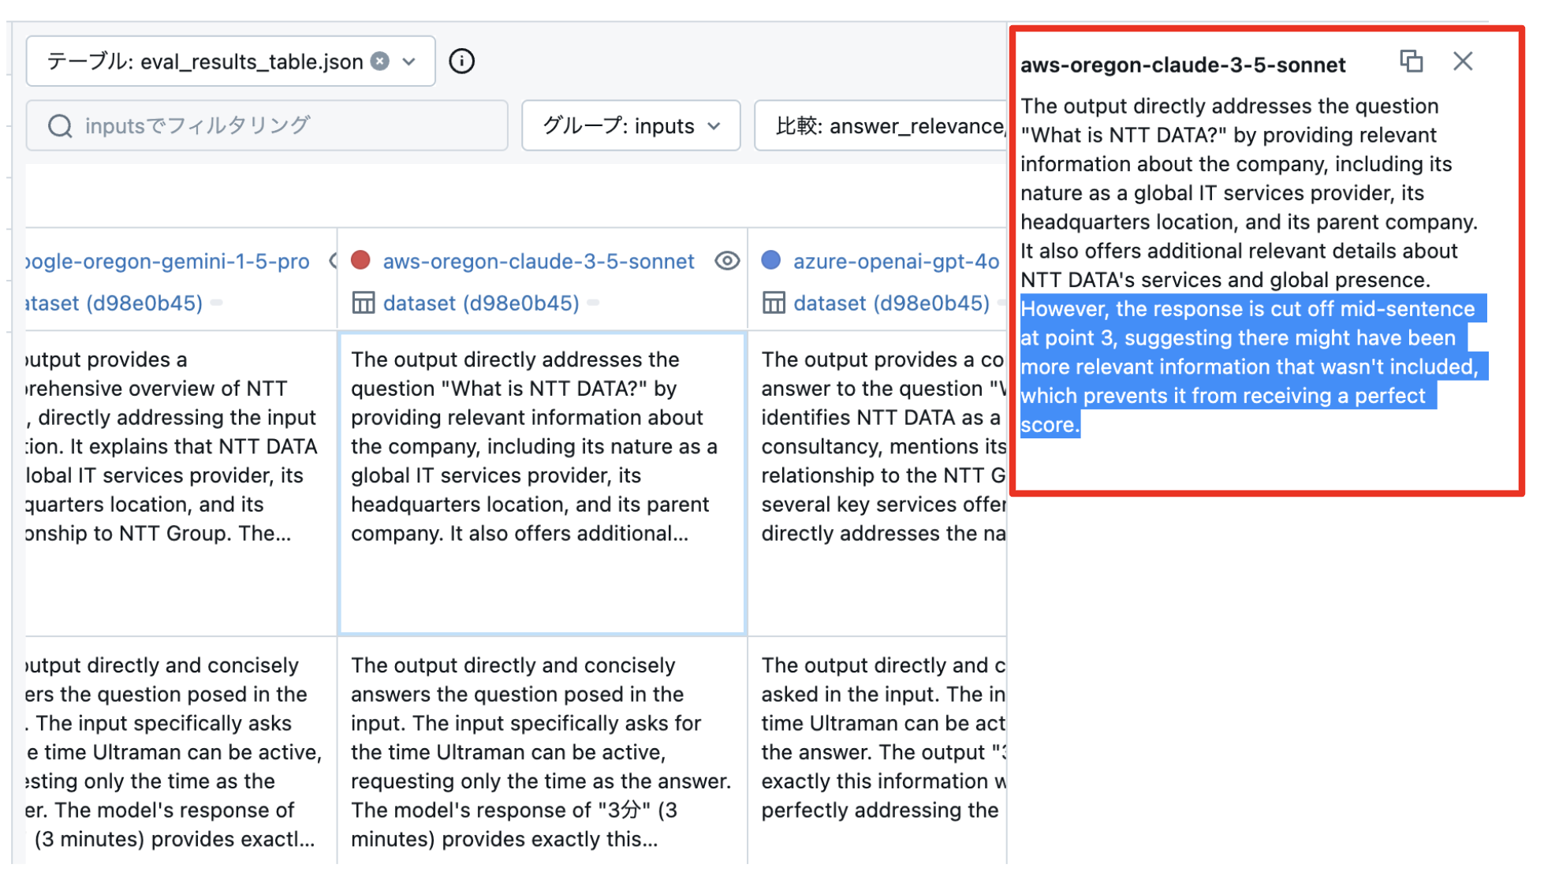This screenshot has width=1544, height=883.
Task: Select the Ultraman cell in claude column
Action: pyautogui.click(x=542, y=751)
